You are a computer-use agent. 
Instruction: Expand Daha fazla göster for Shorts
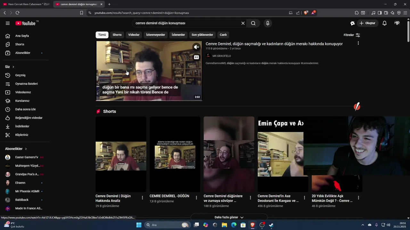tap(229, 217)
